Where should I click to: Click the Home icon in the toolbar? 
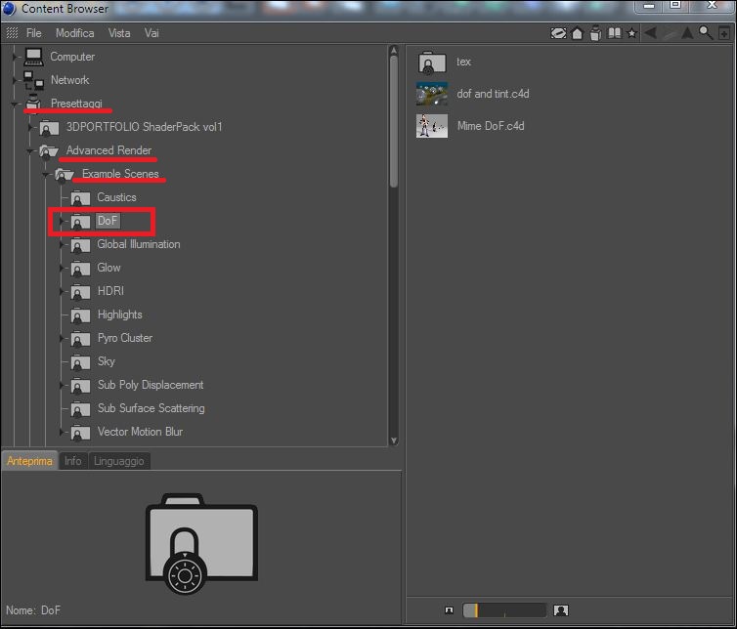578,33
